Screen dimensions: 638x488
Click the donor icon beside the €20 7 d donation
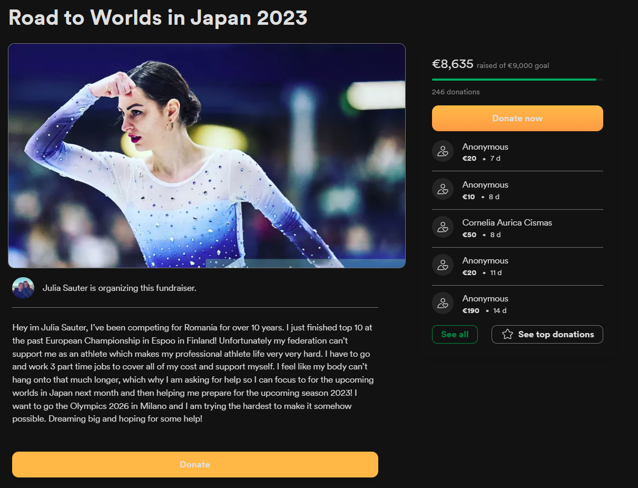(443, 151)
